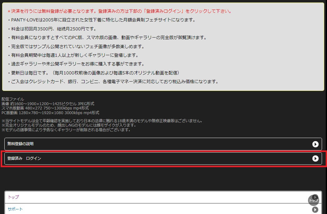Expand the 無料登録の説明 section
The height and width of the screenshot is (214, 327).
[x=21, y=144]
